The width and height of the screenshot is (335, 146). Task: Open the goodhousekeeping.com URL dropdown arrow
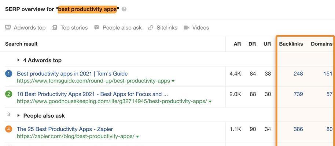(x=210, y=101)
